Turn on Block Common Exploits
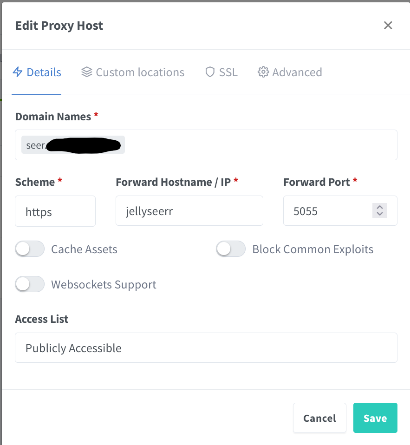 click(231, 249)
